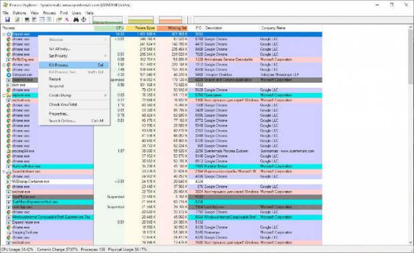Sort by the Private Bytes column header
Image resolution: width=414 pixels, height=253 pixels.
pos(141,28)
